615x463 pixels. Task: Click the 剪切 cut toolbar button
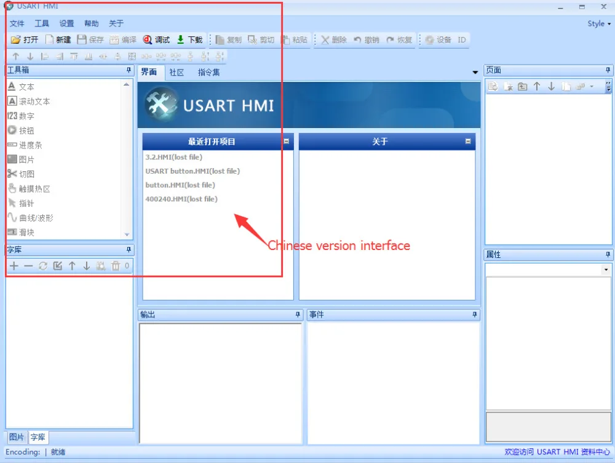261,39
